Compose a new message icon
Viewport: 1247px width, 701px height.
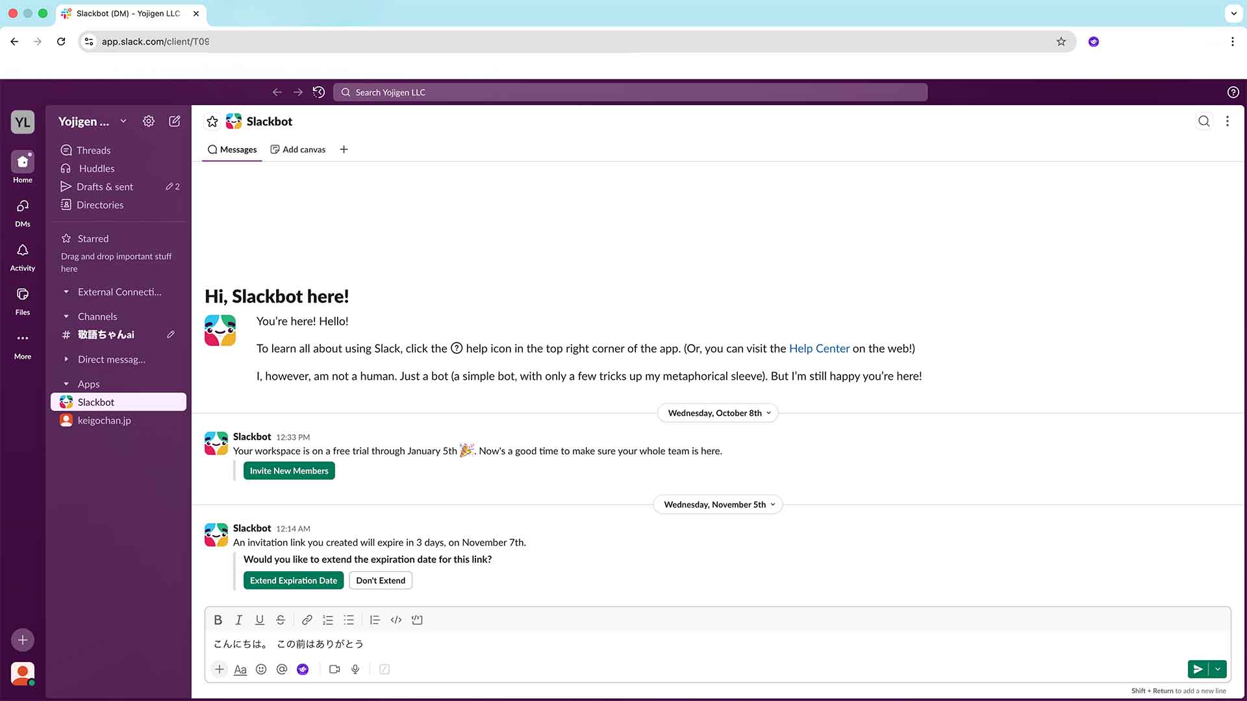[175, 121]
